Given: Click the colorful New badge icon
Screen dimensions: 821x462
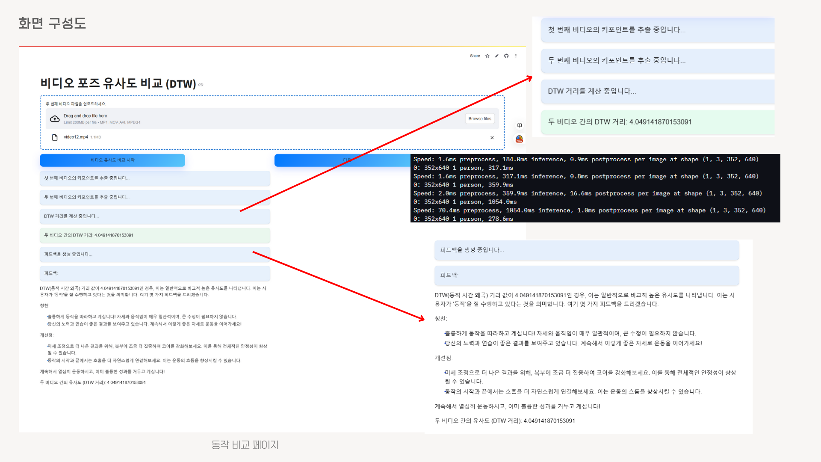Looking at the screenshot, I should (x=519, y=139).
